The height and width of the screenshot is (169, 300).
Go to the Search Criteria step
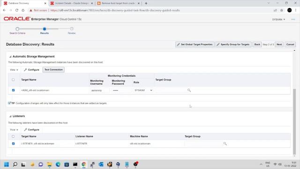(17, 31)
